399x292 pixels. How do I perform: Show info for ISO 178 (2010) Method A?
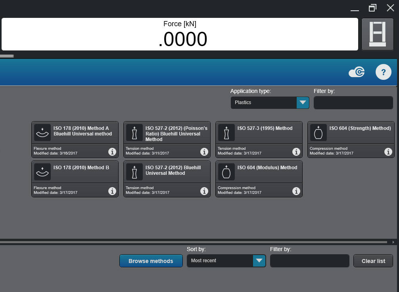point(112,152)
